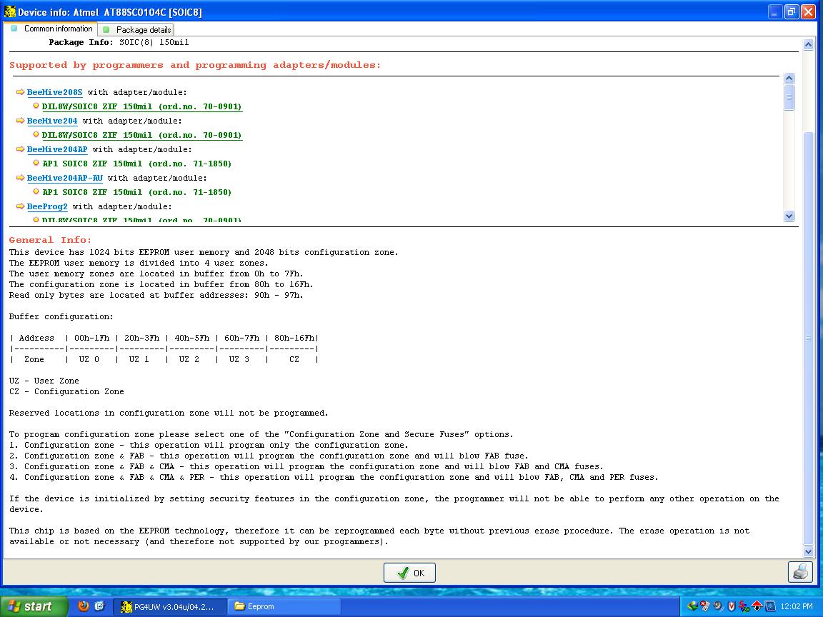Click the printer icon button

coord(800,572)
